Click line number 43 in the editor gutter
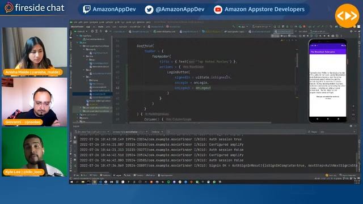Image resolution: width=363 pixels, height=204 pixels. pos(117,88)
